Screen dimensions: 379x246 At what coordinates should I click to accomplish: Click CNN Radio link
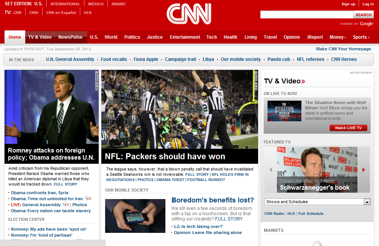274,213
